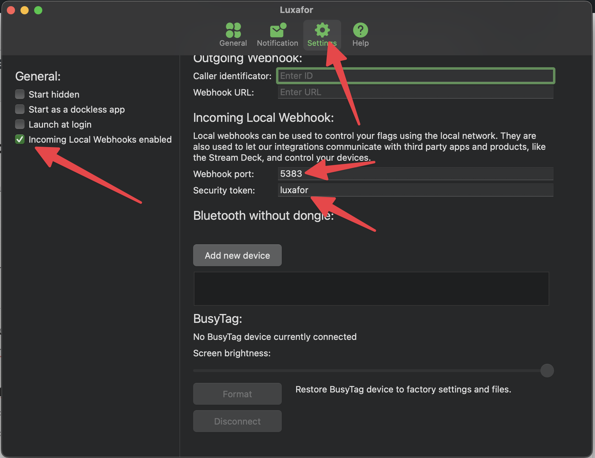Enable Launch at login option
Image resolution: width=595 pixels, height=458 pixels.
[20, 124]
